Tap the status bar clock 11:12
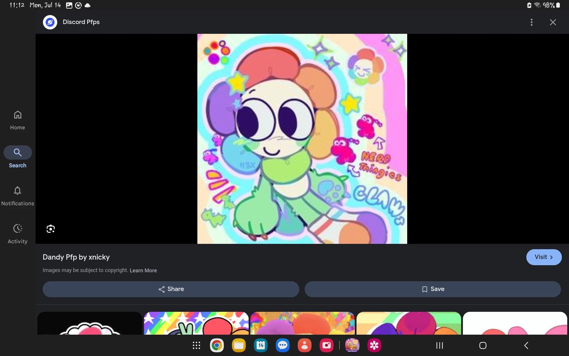Viewport: 569px width, 356px height. [17, 5]
